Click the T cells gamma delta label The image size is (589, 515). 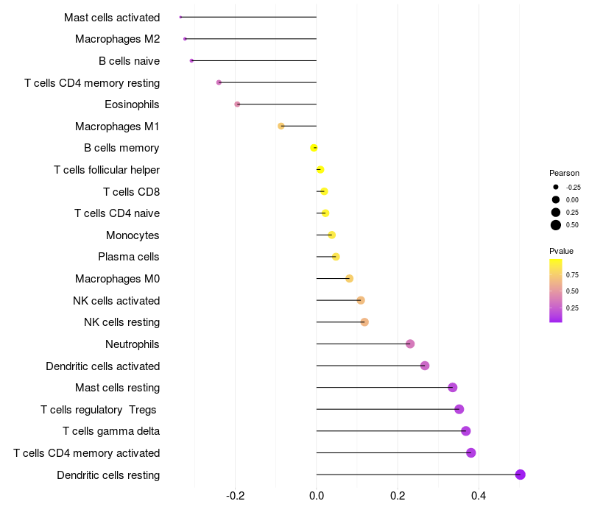111,431
